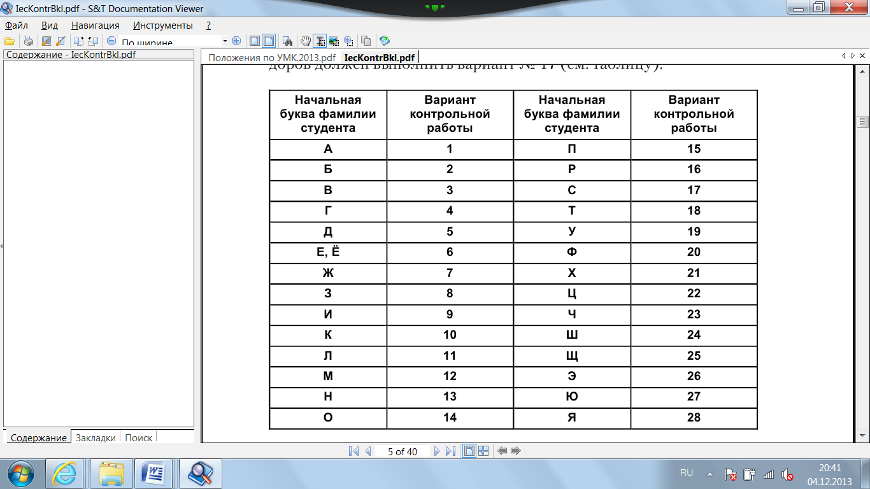Click the Copy icon in toolbar

366,41
